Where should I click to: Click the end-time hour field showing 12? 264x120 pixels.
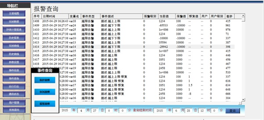202,111
